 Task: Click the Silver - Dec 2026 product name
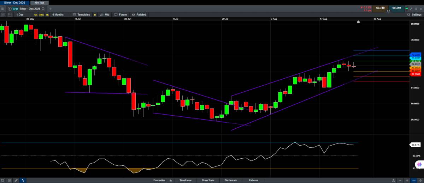30,8
